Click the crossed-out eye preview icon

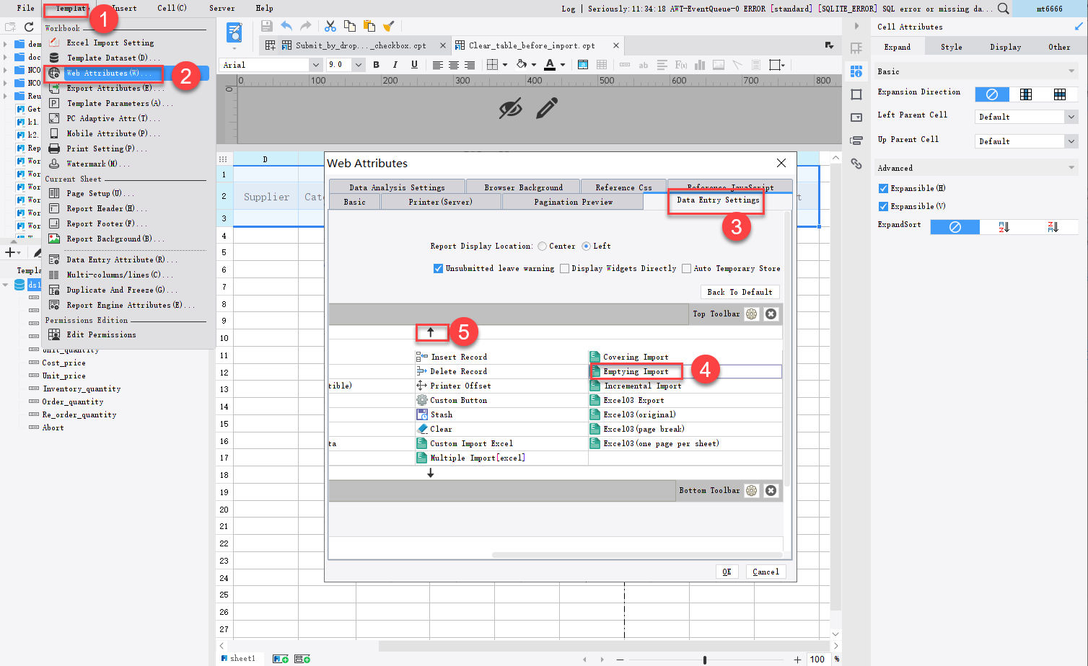[x=511, y=108]
